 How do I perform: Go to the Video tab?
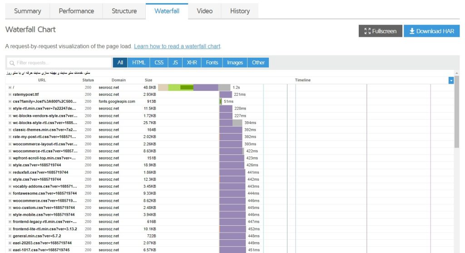(x=205, y=11)
